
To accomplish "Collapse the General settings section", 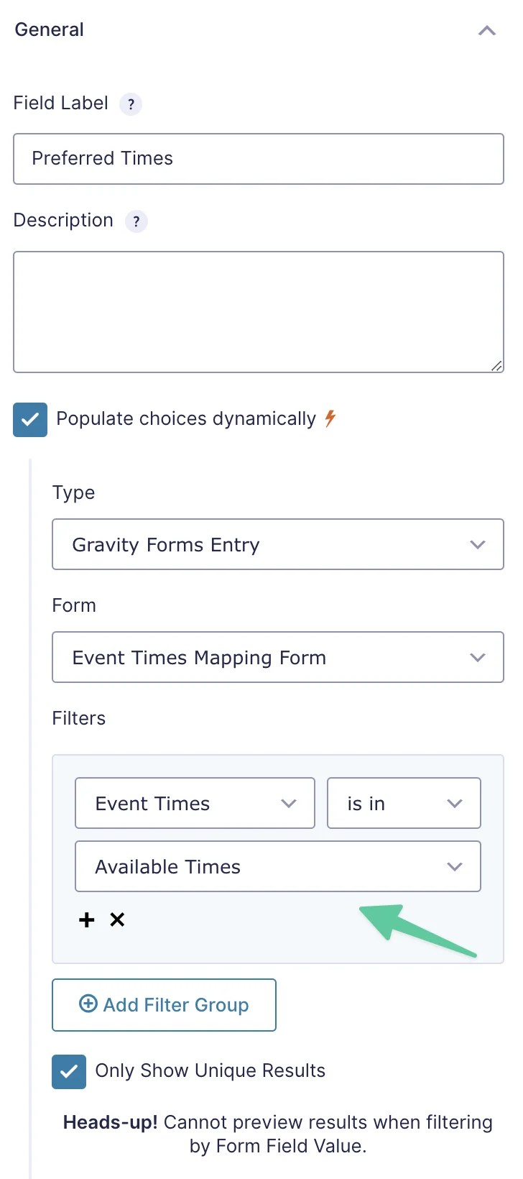I will pyautogui.click(x=487, y=30).
